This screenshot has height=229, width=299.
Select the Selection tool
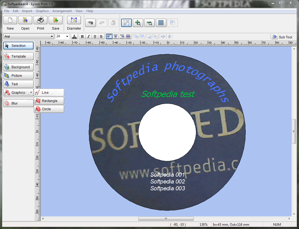click(x=18, y=46)
